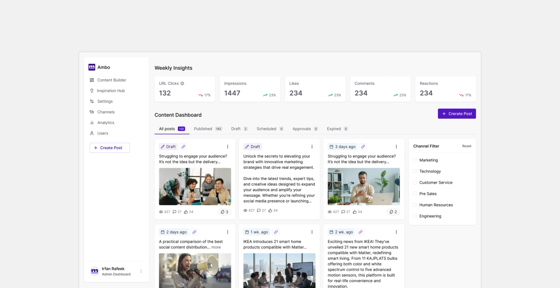Open more options for 3 days ago post

tap(396, 147)
